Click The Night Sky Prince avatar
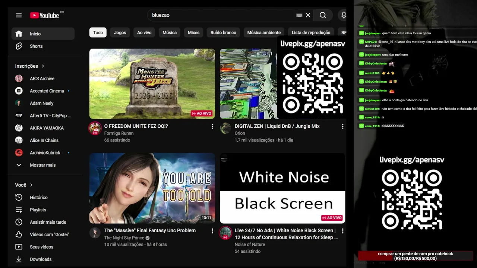 [x=95, y=233]
